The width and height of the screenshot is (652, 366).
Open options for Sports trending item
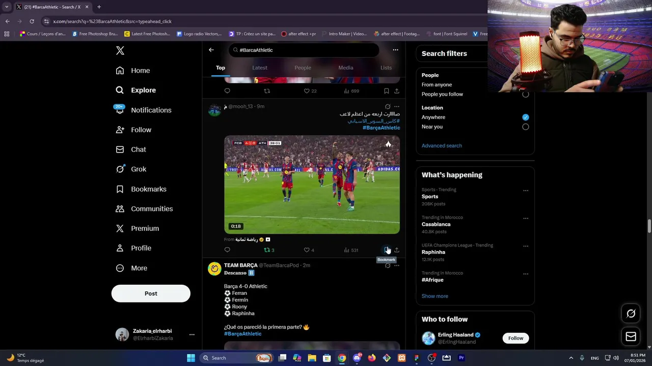click(x=526, y=191)
